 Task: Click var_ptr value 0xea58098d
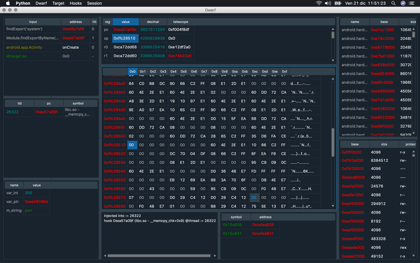36,202
